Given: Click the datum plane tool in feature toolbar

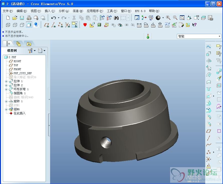Looking at the screenshot, I should coord(208,131).
